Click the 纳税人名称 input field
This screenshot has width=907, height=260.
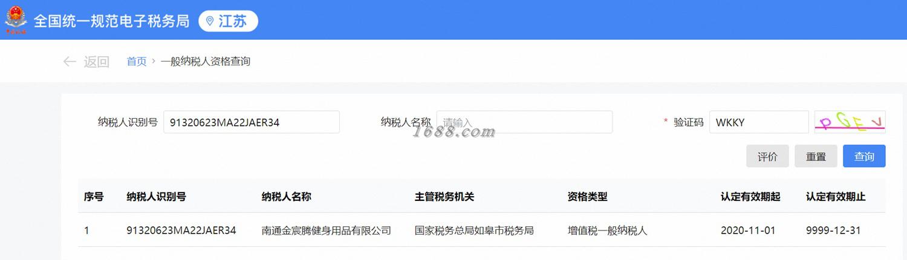524,122
